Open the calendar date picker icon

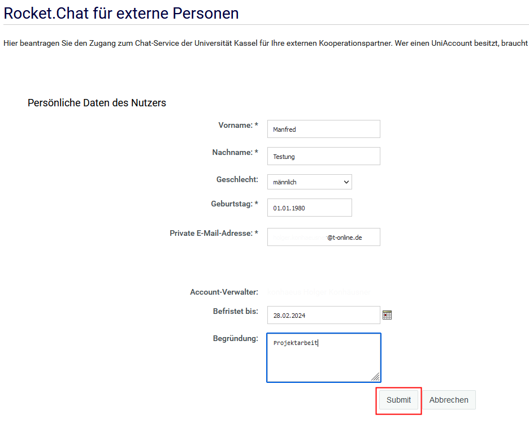click(387, 315)
